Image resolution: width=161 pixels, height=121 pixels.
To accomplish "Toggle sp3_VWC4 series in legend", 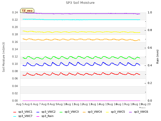I will 92,112.
